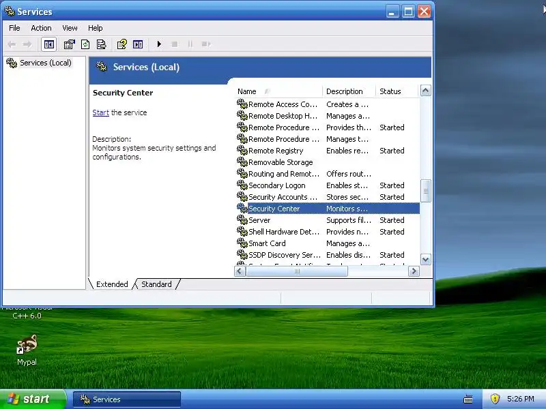Screen dimensions: 546x409
Task: Click Started status of Secondary Logon
Action: [392, 185]
